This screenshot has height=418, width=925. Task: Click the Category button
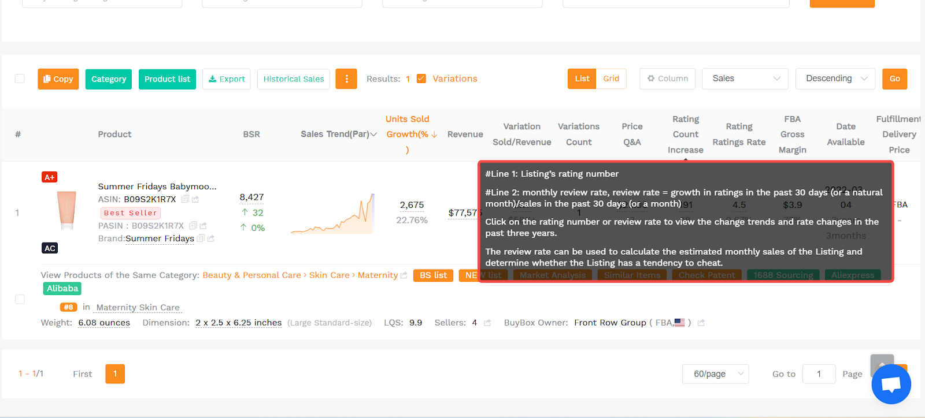(109, 79)
